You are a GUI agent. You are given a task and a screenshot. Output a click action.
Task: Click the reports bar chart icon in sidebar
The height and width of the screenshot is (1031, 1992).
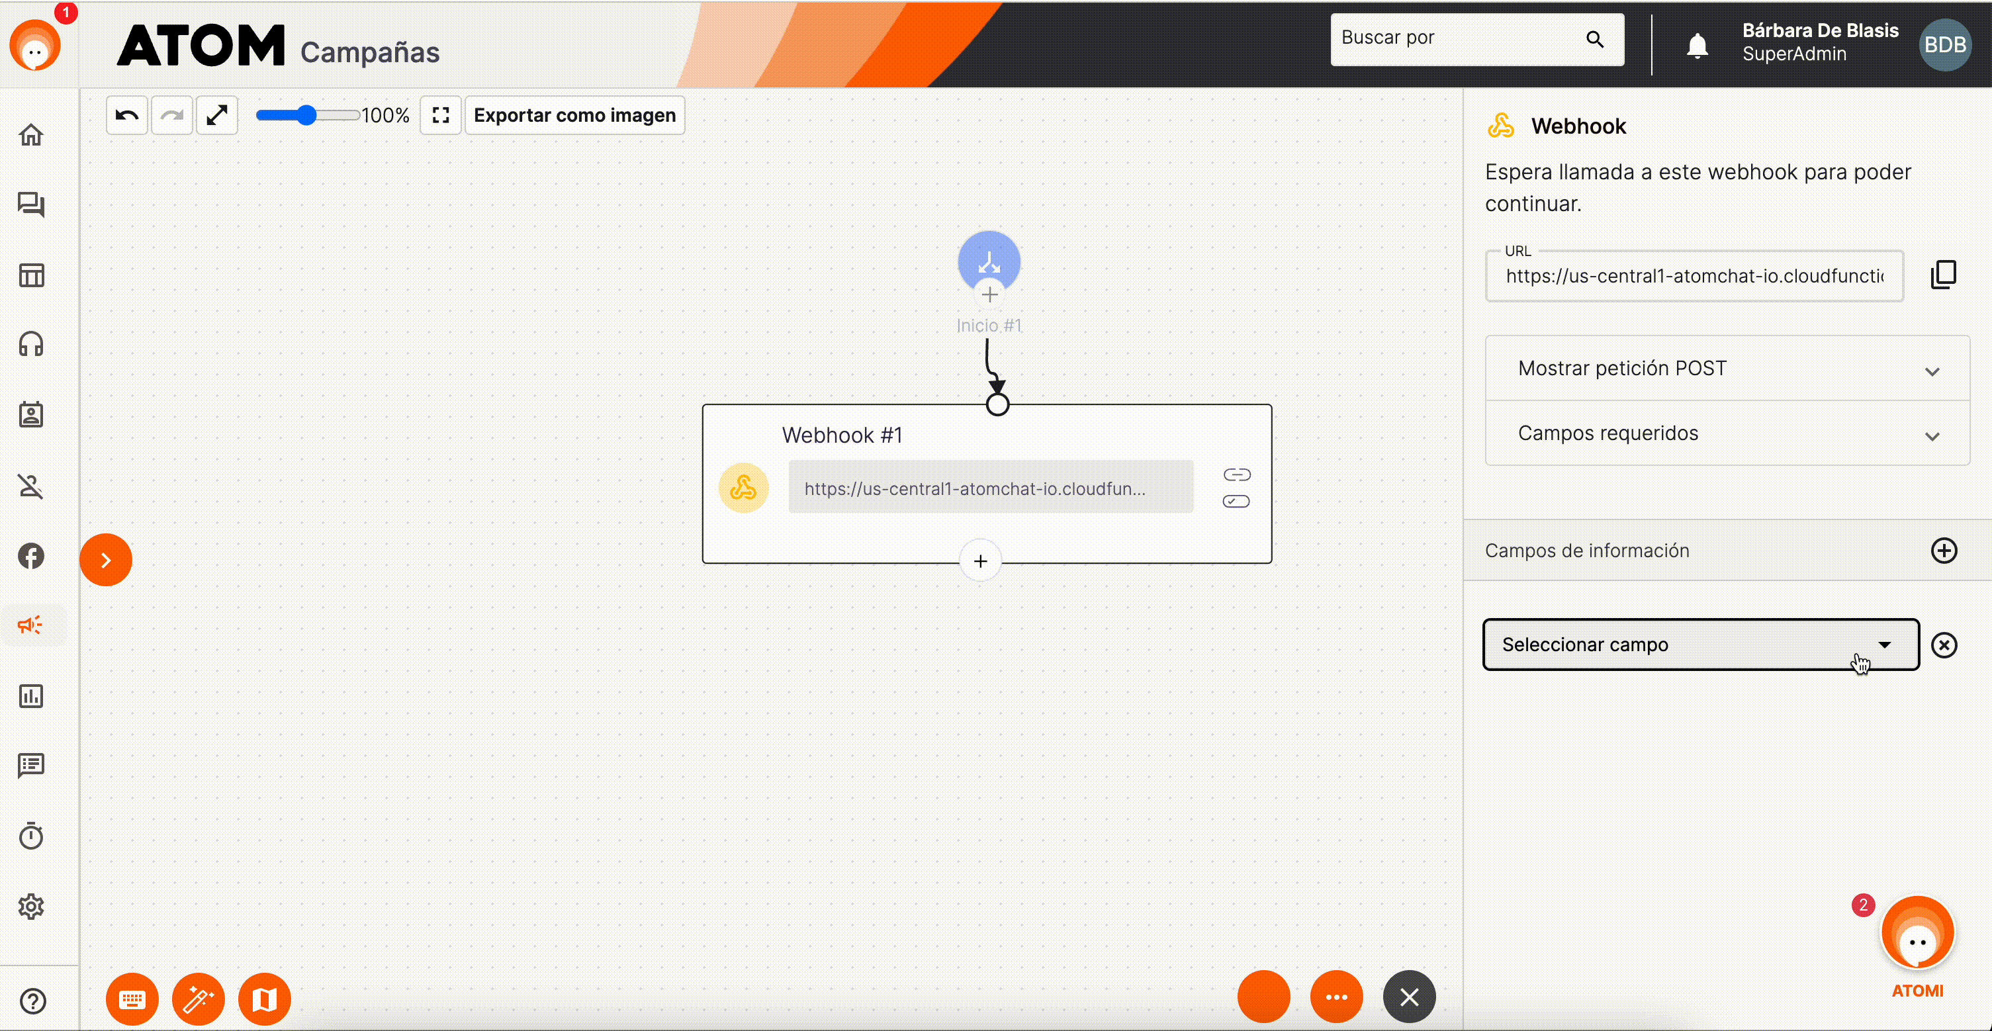[x=32, y=695]
